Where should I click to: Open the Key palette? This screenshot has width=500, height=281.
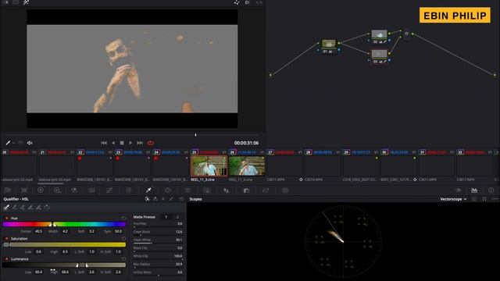point(246,190)
